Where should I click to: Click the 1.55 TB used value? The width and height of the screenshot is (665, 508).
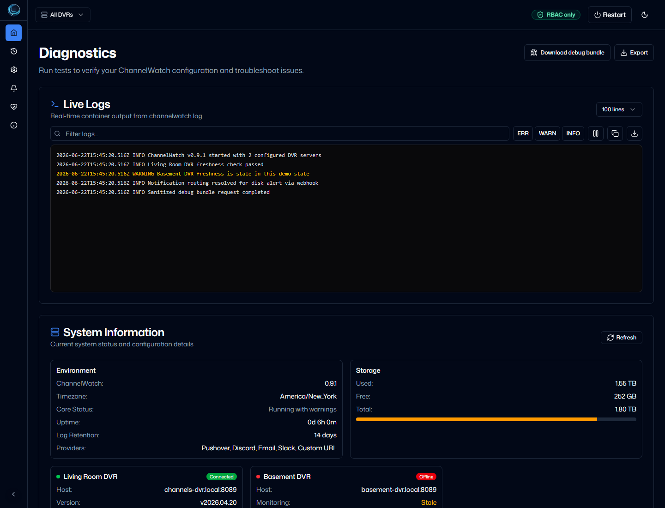626,383
